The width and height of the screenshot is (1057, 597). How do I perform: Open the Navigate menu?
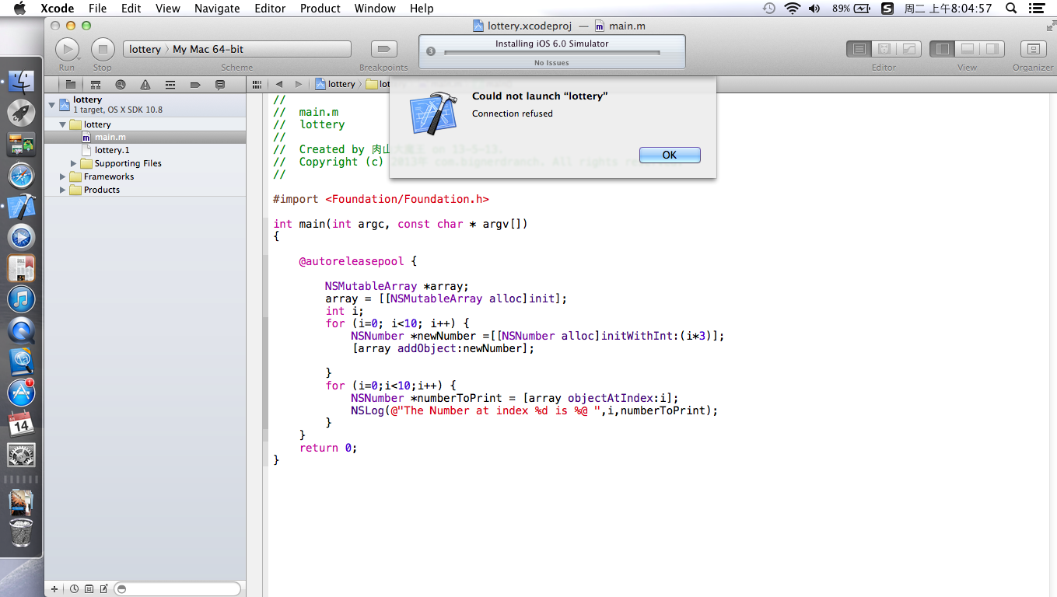pos(217,9)
